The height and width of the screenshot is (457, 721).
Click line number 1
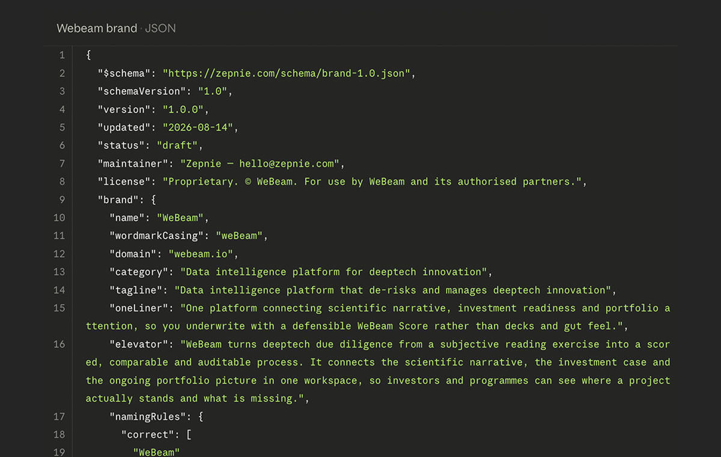coord(62,55)
